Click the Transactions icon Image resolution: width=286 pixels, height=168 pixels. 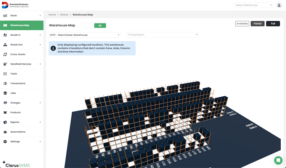point(5,83)
